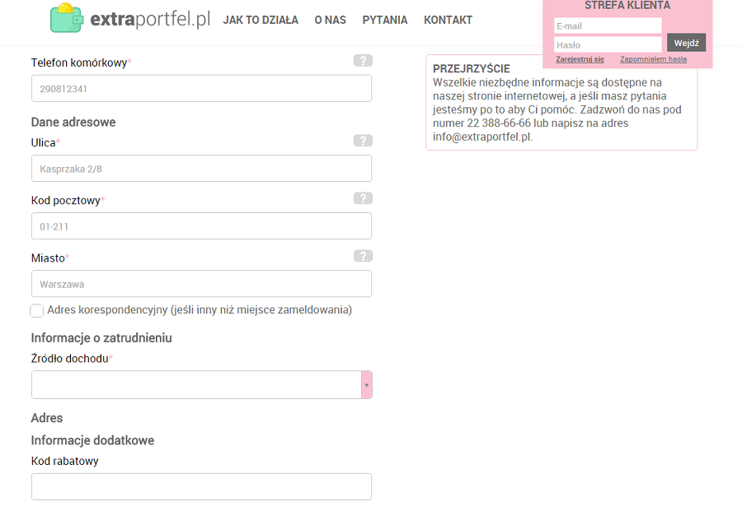This screenshot has height=511, width=742.
Task: Focus the Hasło password field
Action: pyautogui.click(x=608, y=45)
